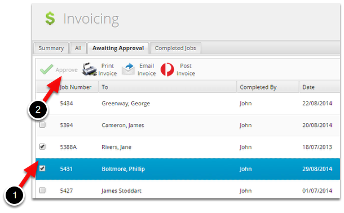Click the envelope Email Invoice icon
The width and height of the screenshot is (344, 213).
click(x=128, y=69)
